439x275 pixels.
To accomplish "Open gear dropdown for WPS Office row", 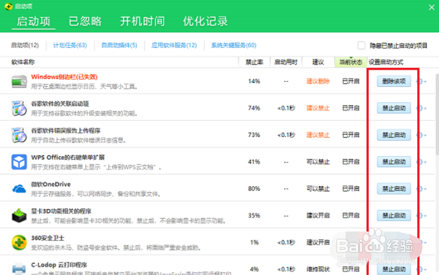I will point(422,162).
